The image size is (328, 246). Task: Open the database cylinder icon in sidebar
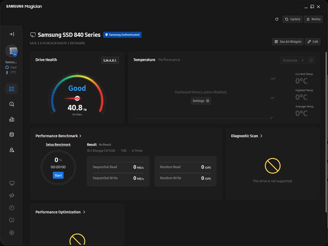click(x=12, y=135)
